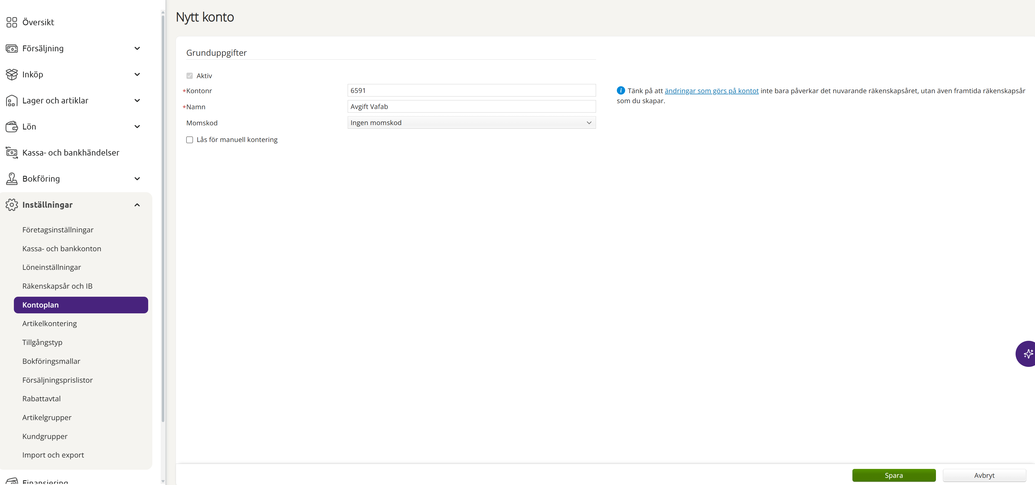Click into the Namn input field
This screenshot has width=1035, height=485.
coord(471,106)
